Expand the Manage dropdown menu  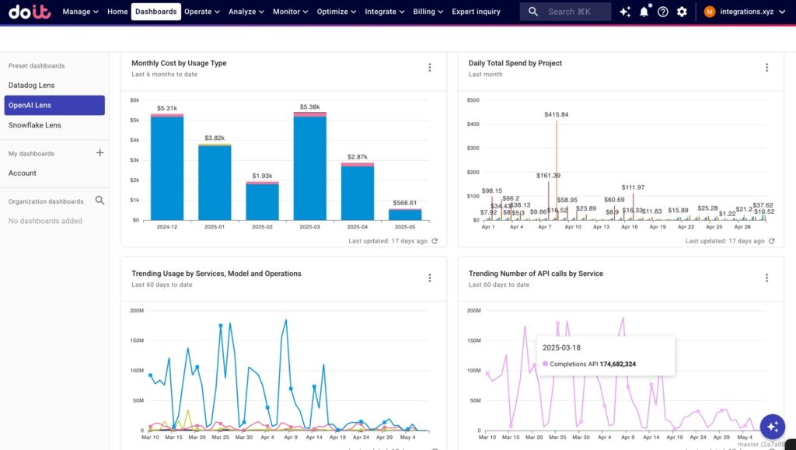pos(80,12)
